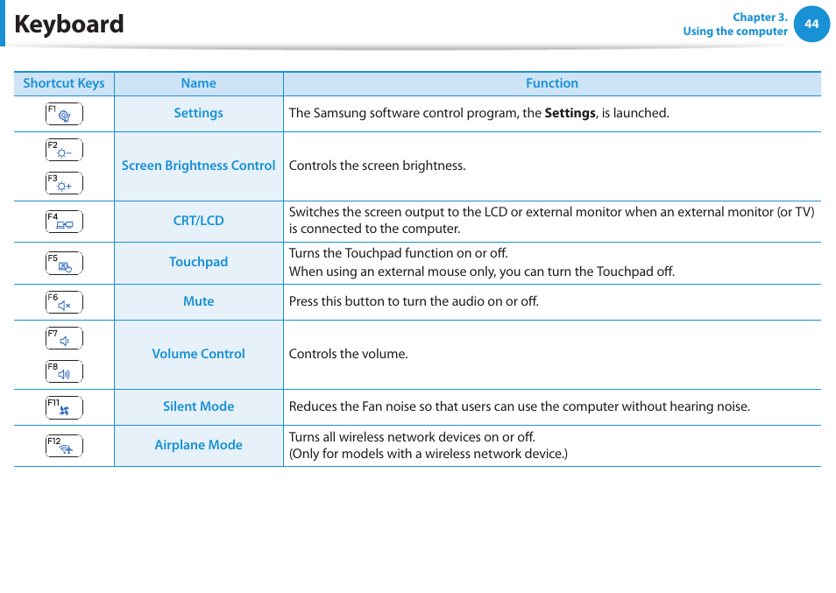
Task: Click the Chapter 3. heading text
Action: pyautogui.click(x=760, y=17)
